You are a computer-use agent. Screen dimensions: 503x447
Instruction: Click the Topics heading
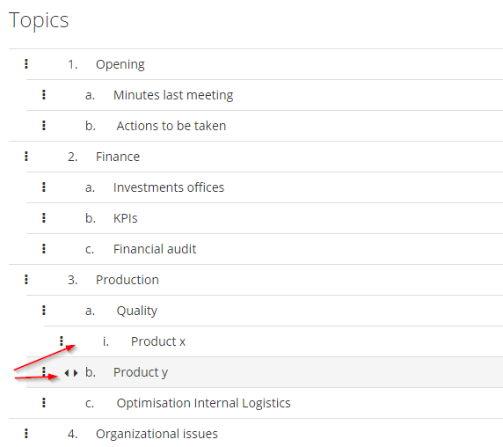(39, 20)
